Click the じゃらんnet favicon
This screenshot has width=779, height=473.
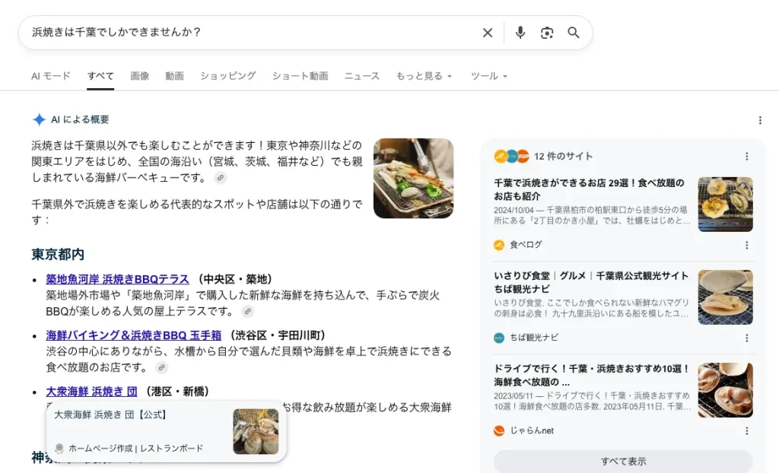point(499,430)
